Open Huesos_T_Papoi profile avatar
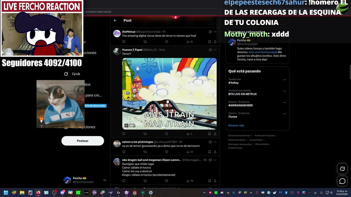Viewport: 351px width, 197px height. 117,51
